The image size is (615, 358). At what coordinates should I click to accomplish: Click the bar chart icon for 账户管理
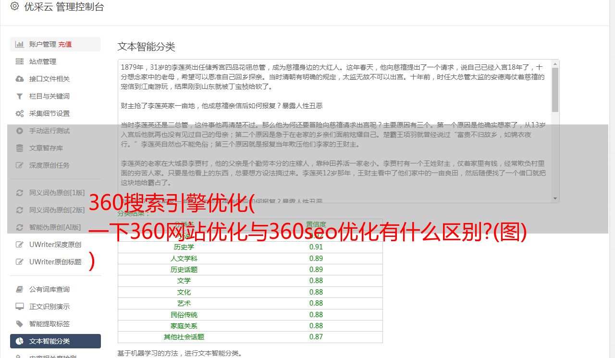[x=20, y=44]
